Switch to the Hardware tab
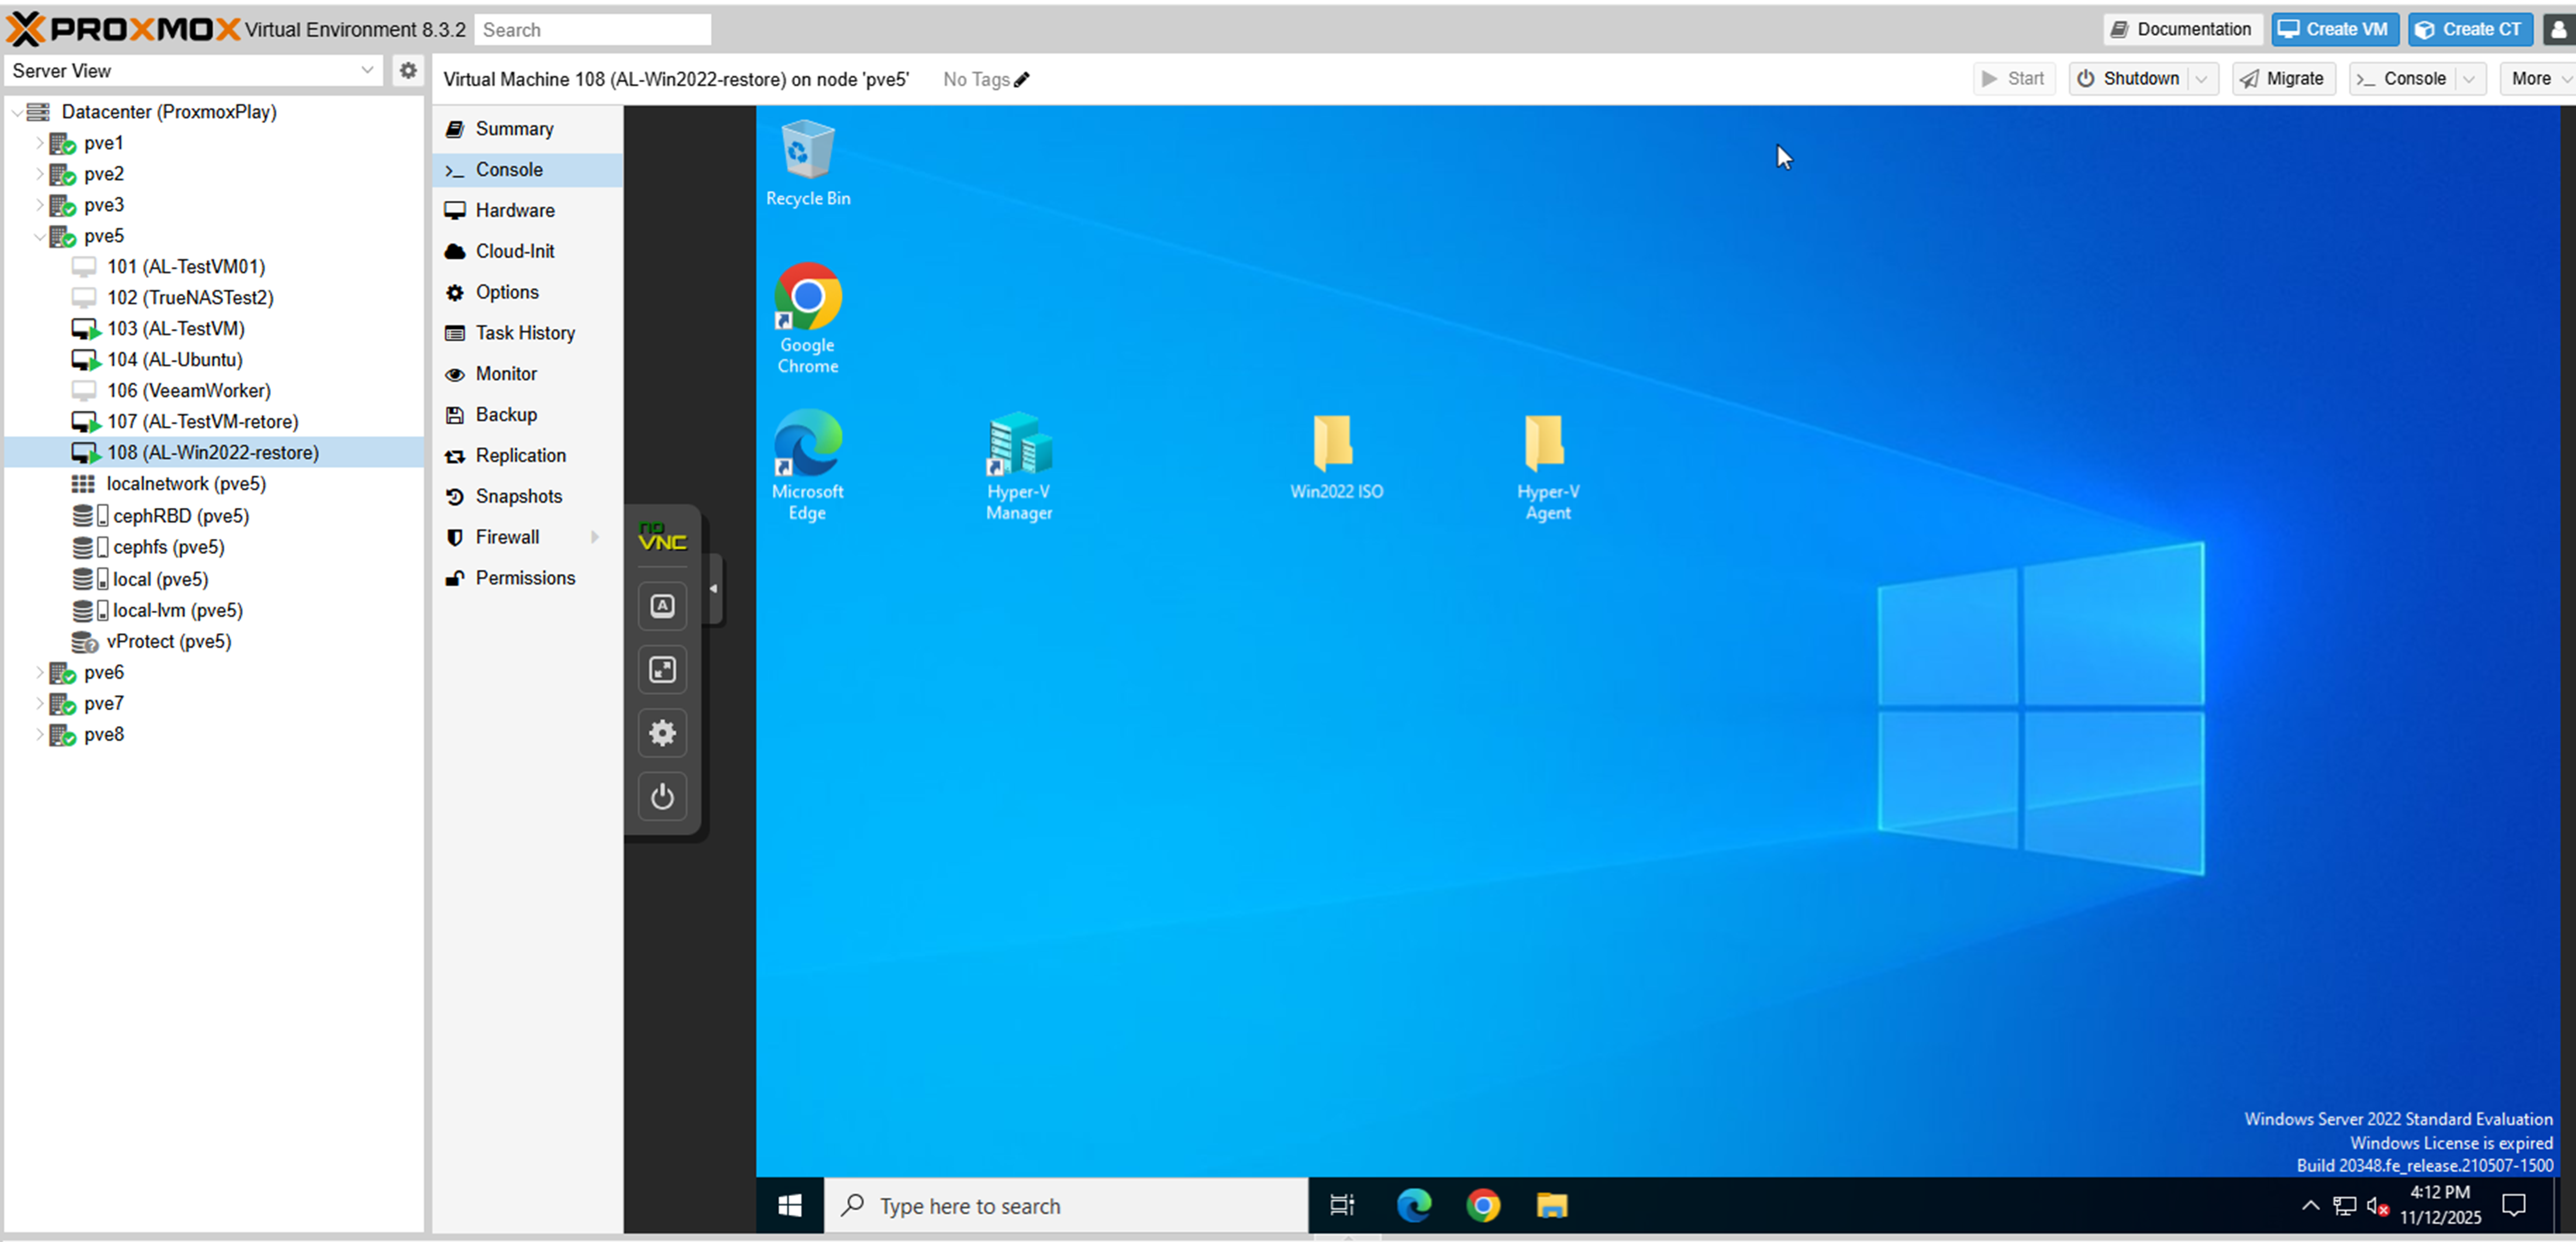This screenshot has width=2576, height=1242. (x=514, y=210)
